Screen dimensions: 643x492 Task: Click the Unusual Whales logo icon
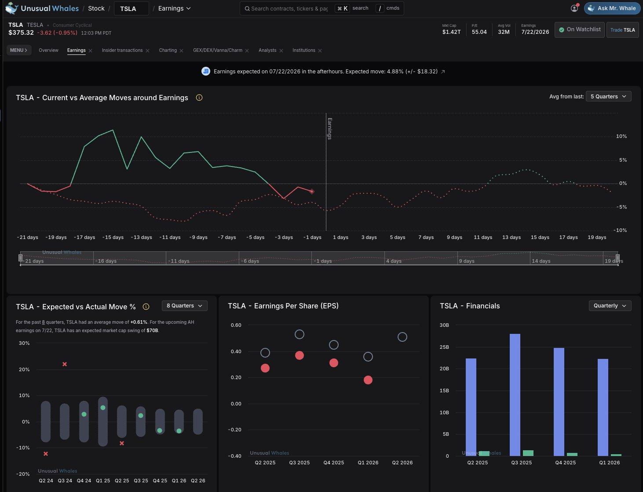[x=11, y=8]
